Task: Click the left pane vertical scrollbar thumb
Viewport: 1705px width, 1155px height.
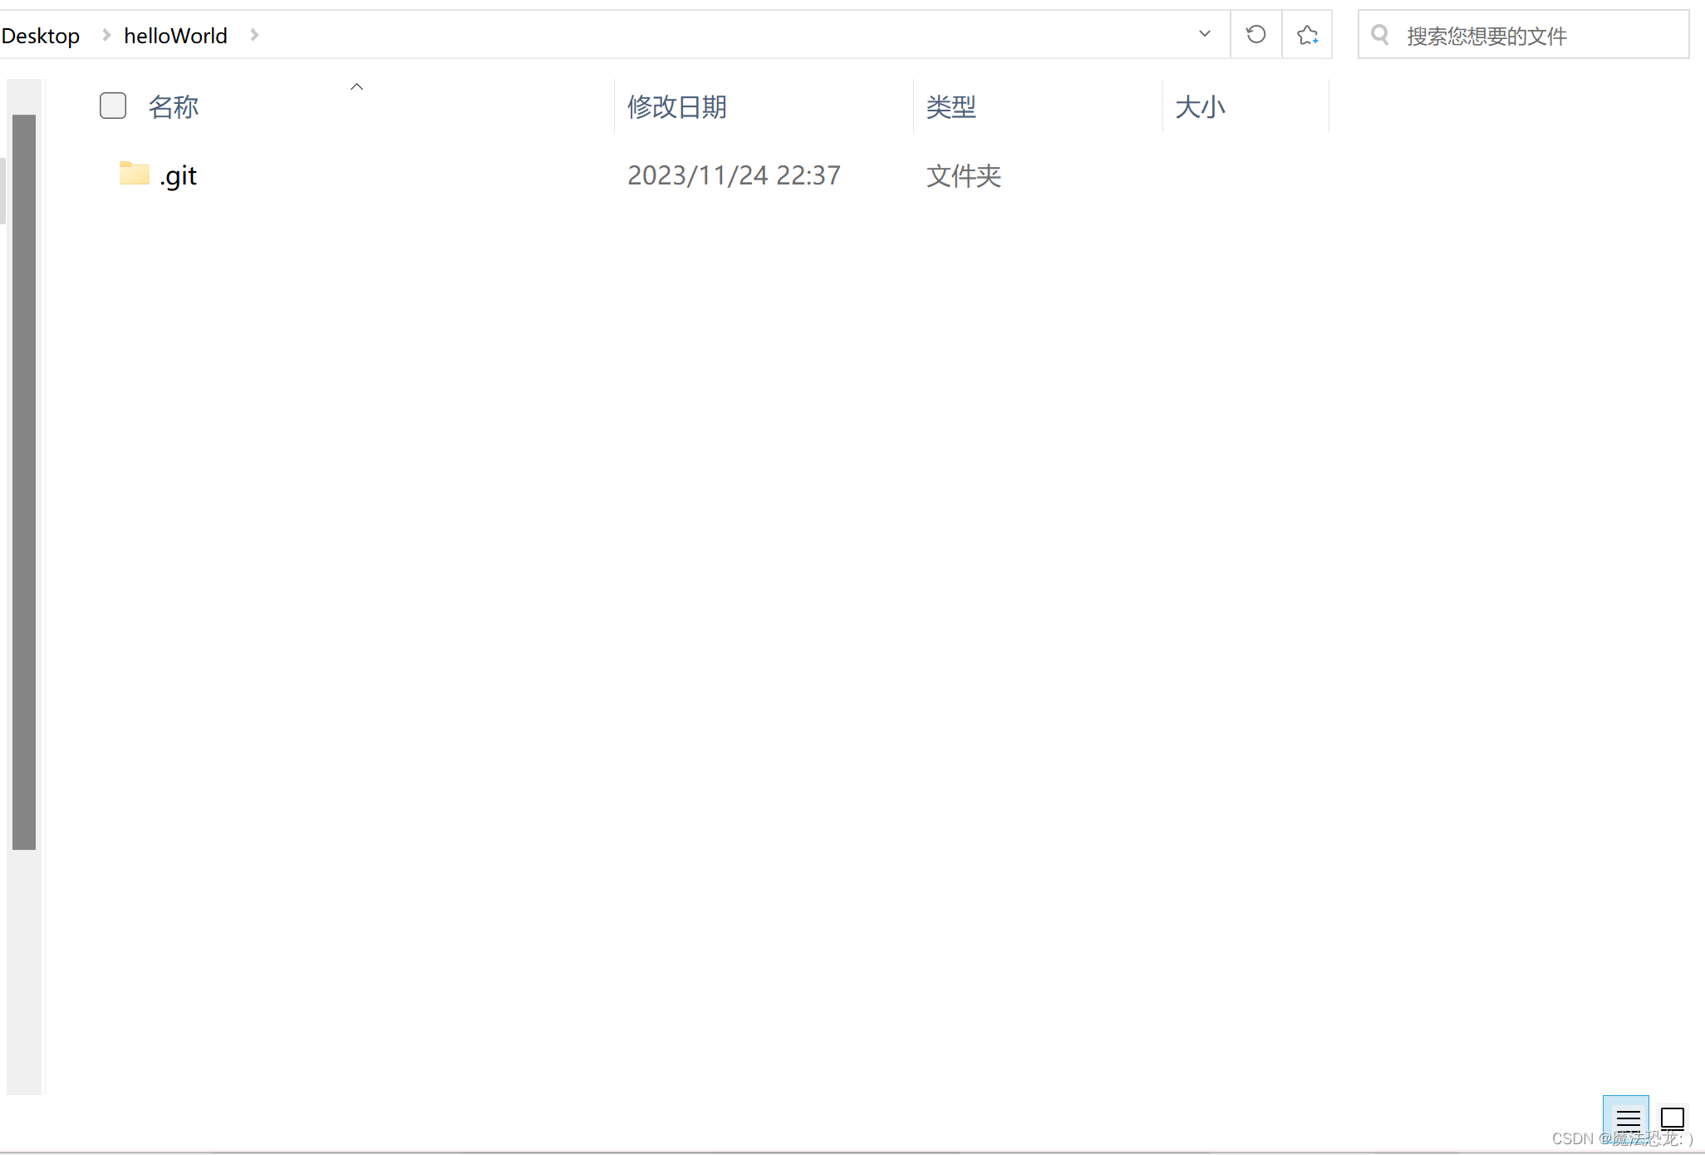Action: 24,482
